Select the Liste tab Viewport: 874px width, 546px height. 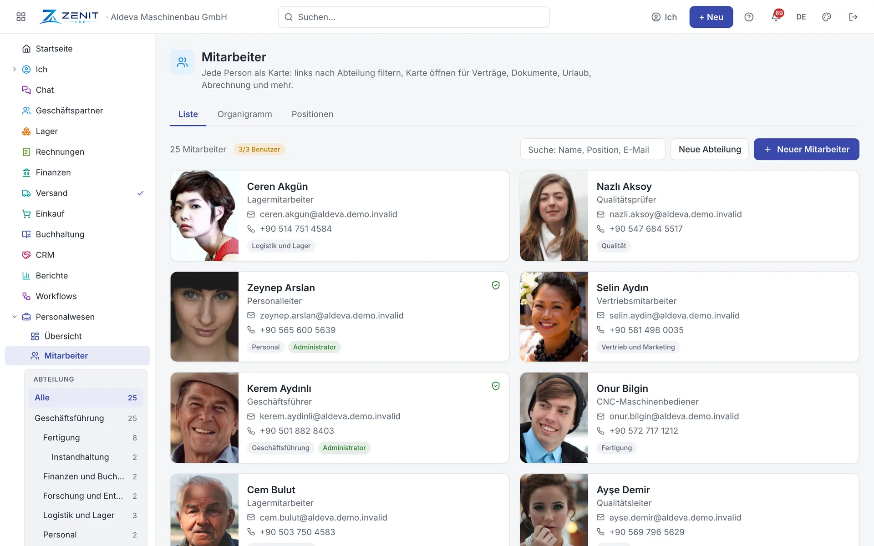(188, 114)
